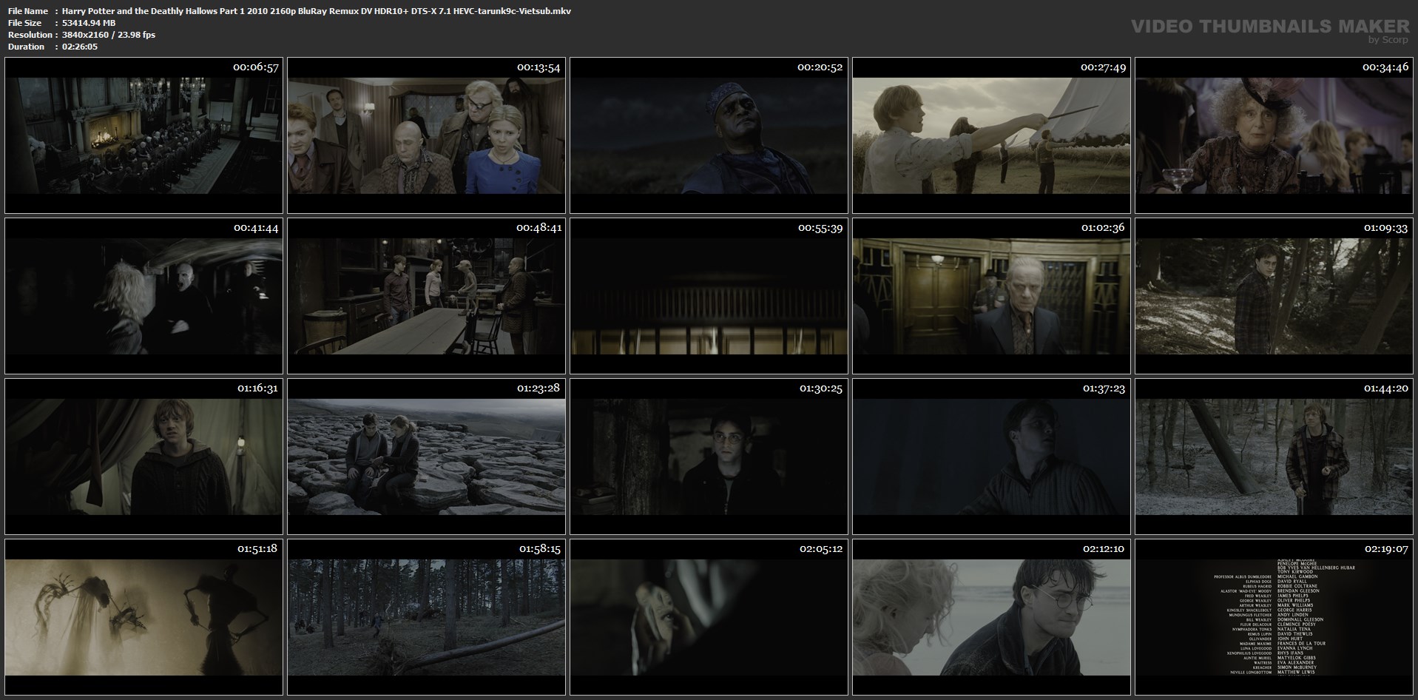
Task: View the tent frame at 01:16:31
Action: click(144, 457)
